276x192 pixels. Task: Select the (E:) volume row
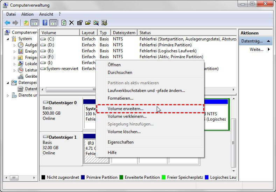click(x=138, y=51)
